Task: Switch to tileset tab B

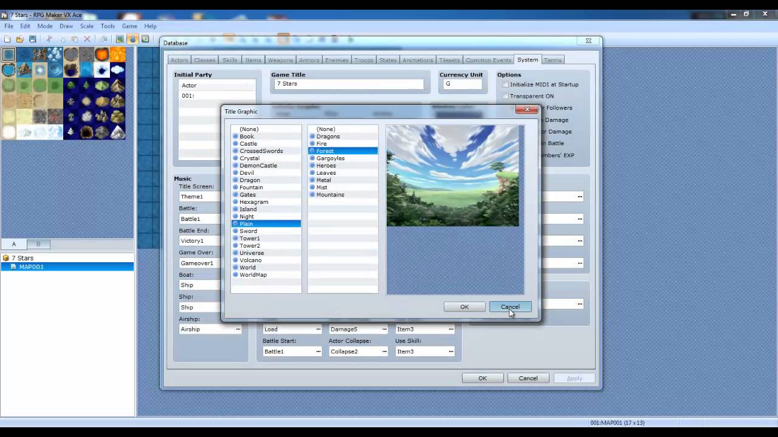Action: [x=38, y=244]
